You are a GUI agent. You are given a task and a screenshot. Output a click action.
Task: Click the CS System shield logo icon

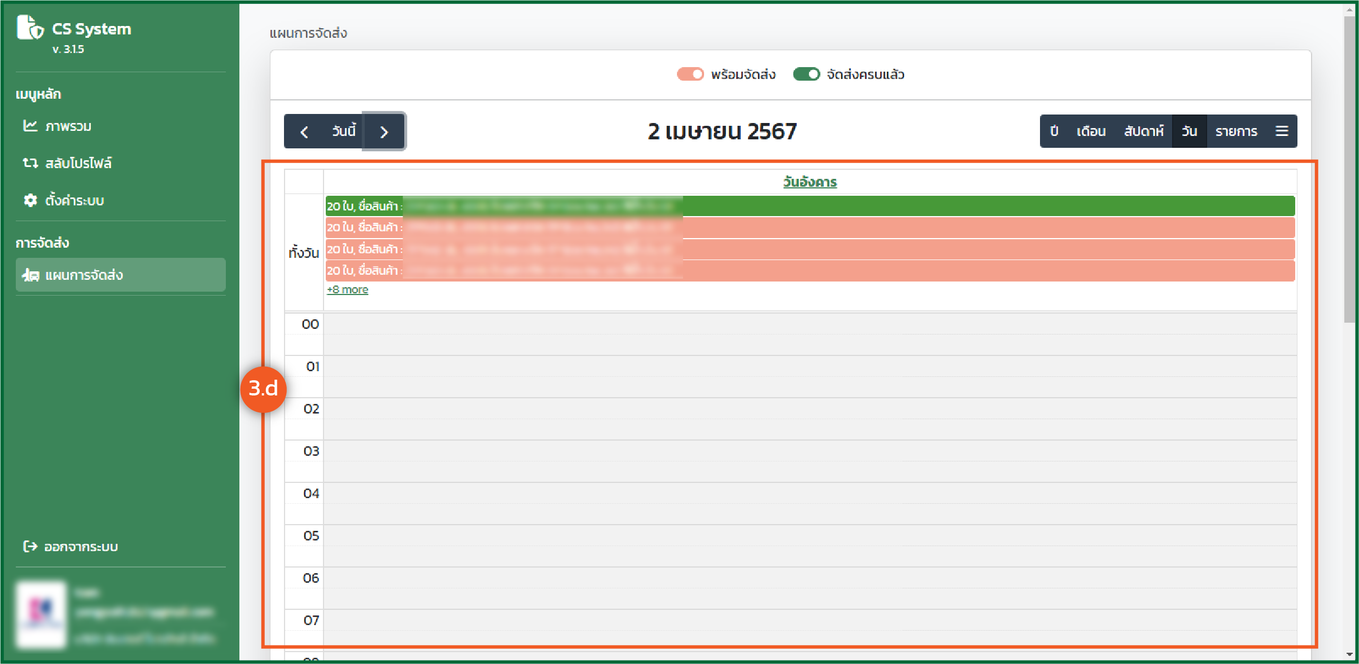(30, 28)
